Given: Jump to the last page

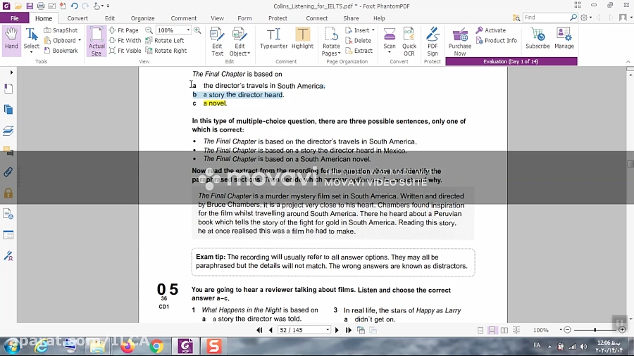Looking at the screenshot, I should tap(348, 330).
